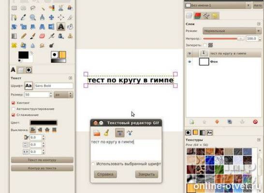Open the image selector dropdown at top

coord(218,5)
